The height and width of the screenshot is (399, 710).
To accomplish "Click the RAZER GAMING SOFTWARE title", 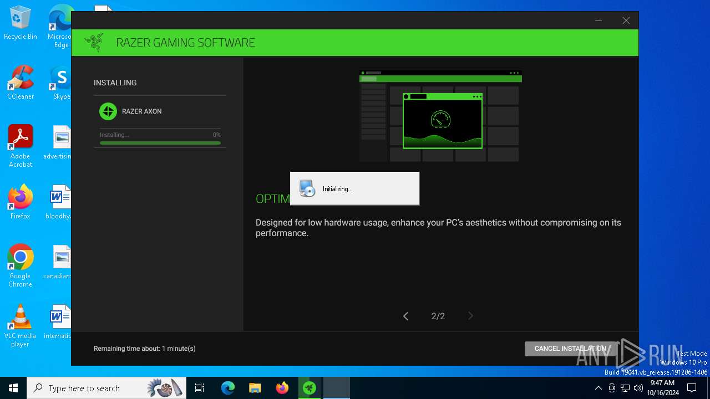I will (x=185, y=43).
